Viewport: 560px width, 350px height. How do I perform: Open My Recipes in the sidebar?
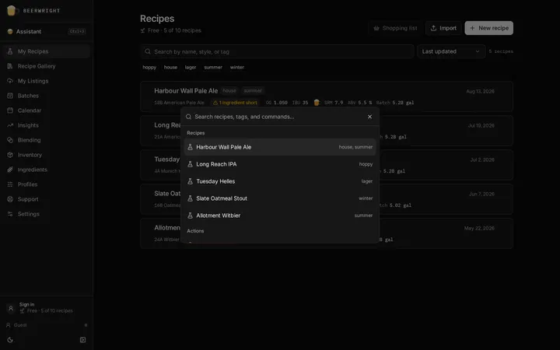47,51
